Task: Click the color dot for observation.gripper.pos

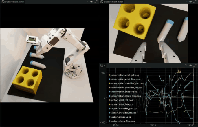Action: [109, 92]
